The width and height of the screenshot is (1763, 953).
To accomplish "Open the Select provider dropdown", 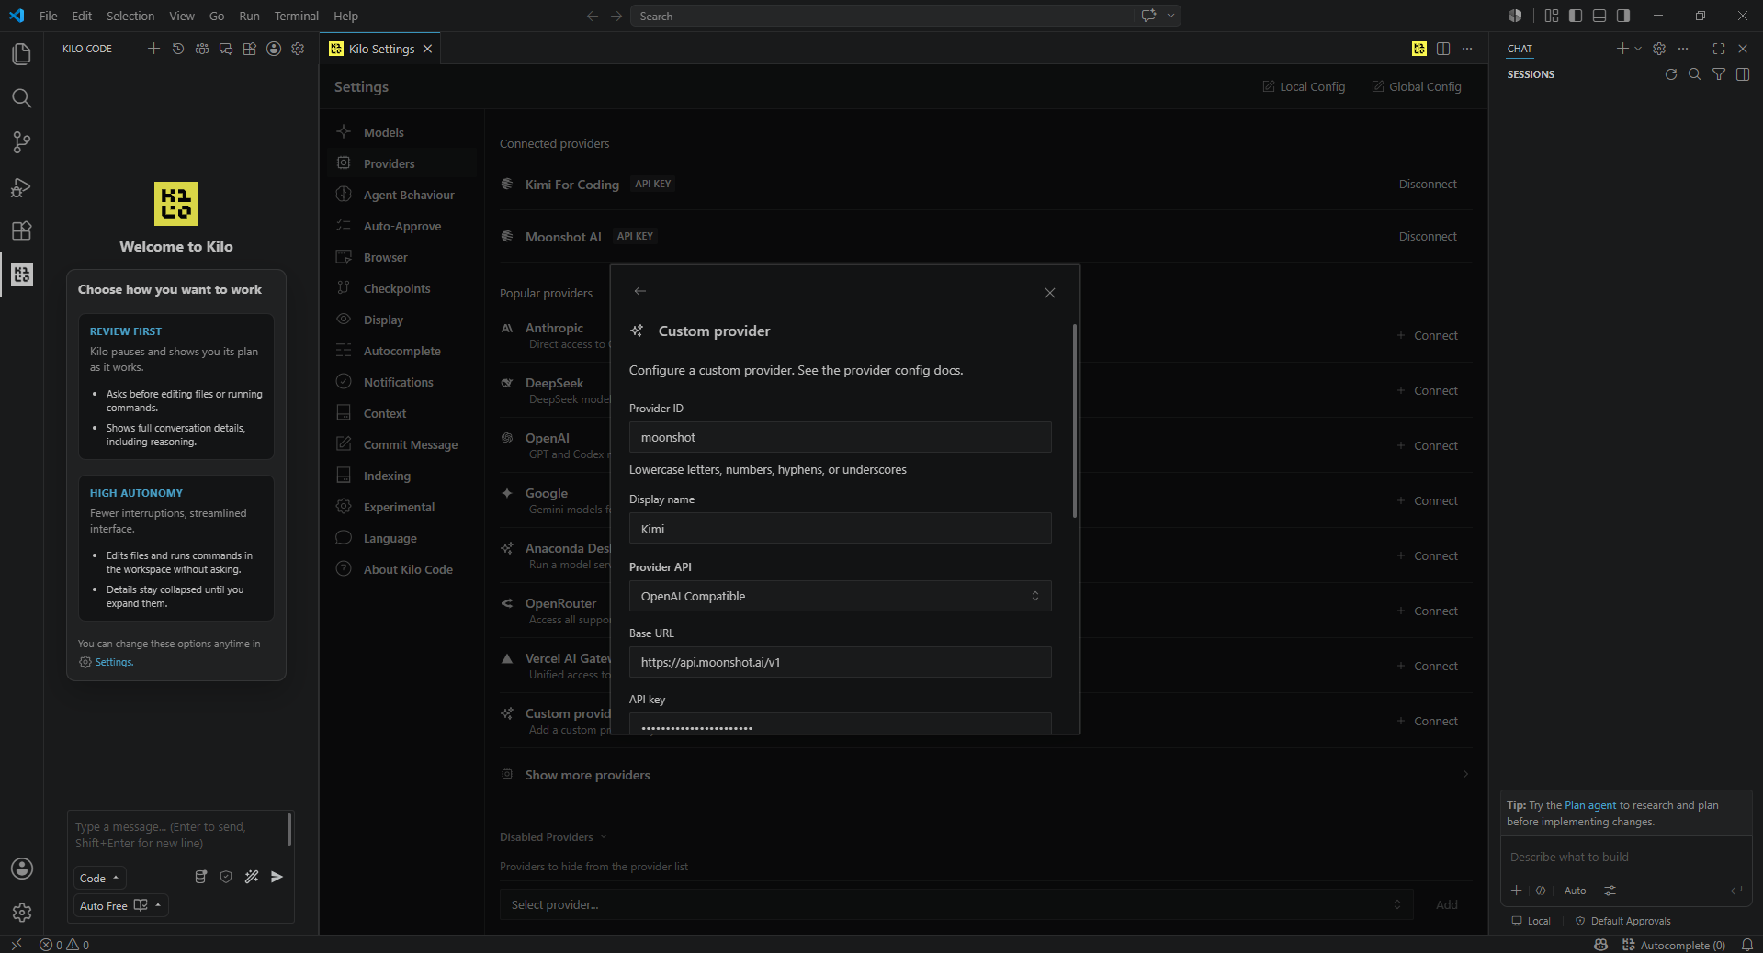I will (955, 904).
